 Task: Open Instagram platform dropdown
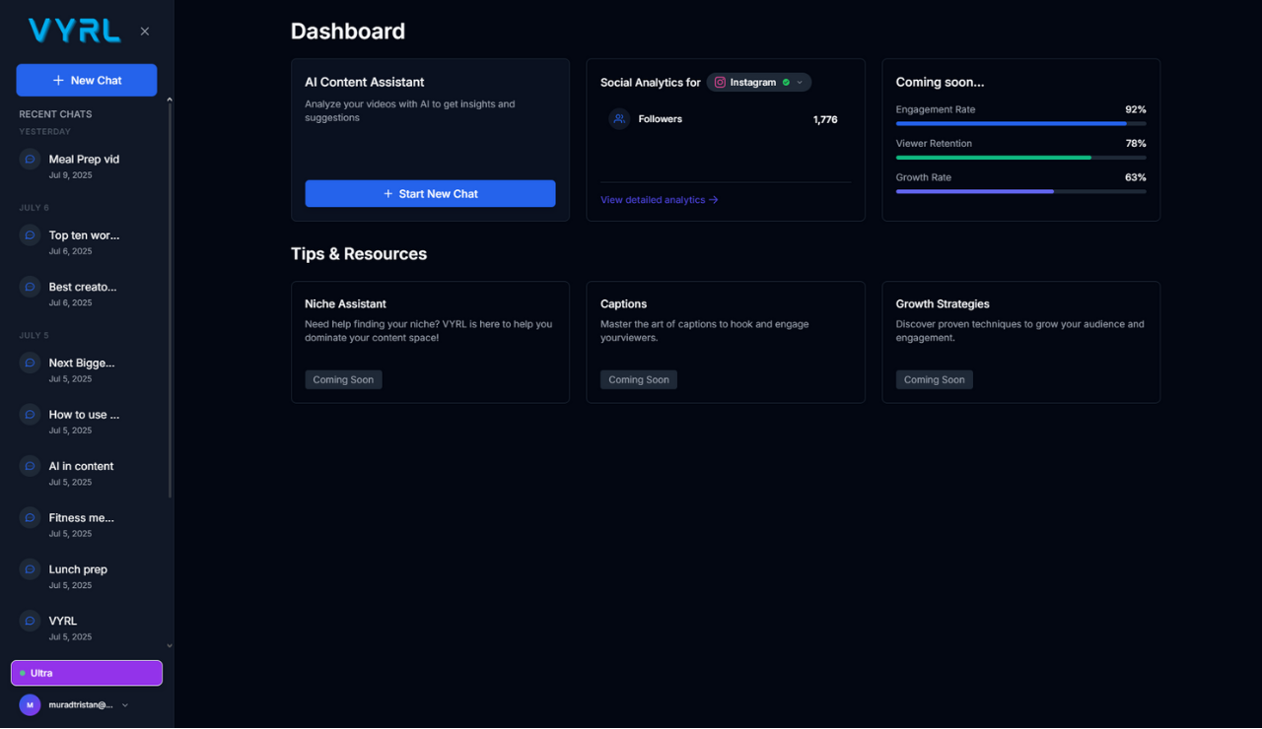pos(759,83)
